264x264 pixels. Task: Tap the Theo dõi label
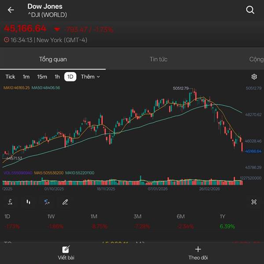(x=198, y=257)
